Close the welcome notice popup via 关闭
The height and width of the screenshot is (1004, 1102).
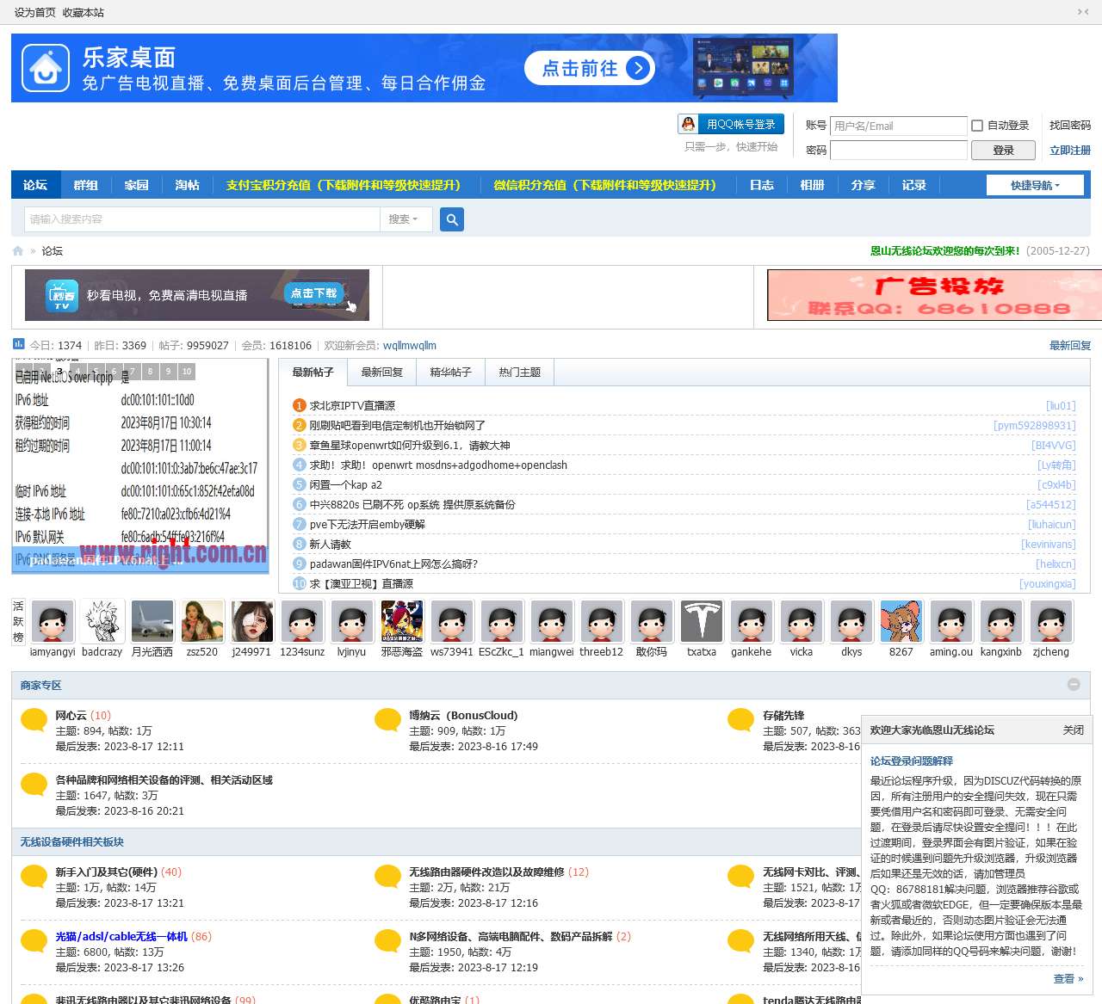point(1073,730)
